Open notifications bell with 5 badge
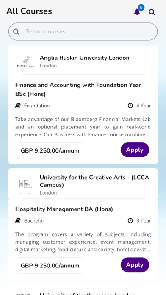The height and width of the screenshot is (295, 166). coord(137,12)
